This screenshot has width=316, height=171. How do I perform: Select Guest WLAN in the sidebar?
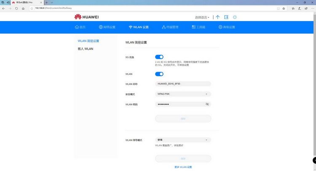coord(86,49)
